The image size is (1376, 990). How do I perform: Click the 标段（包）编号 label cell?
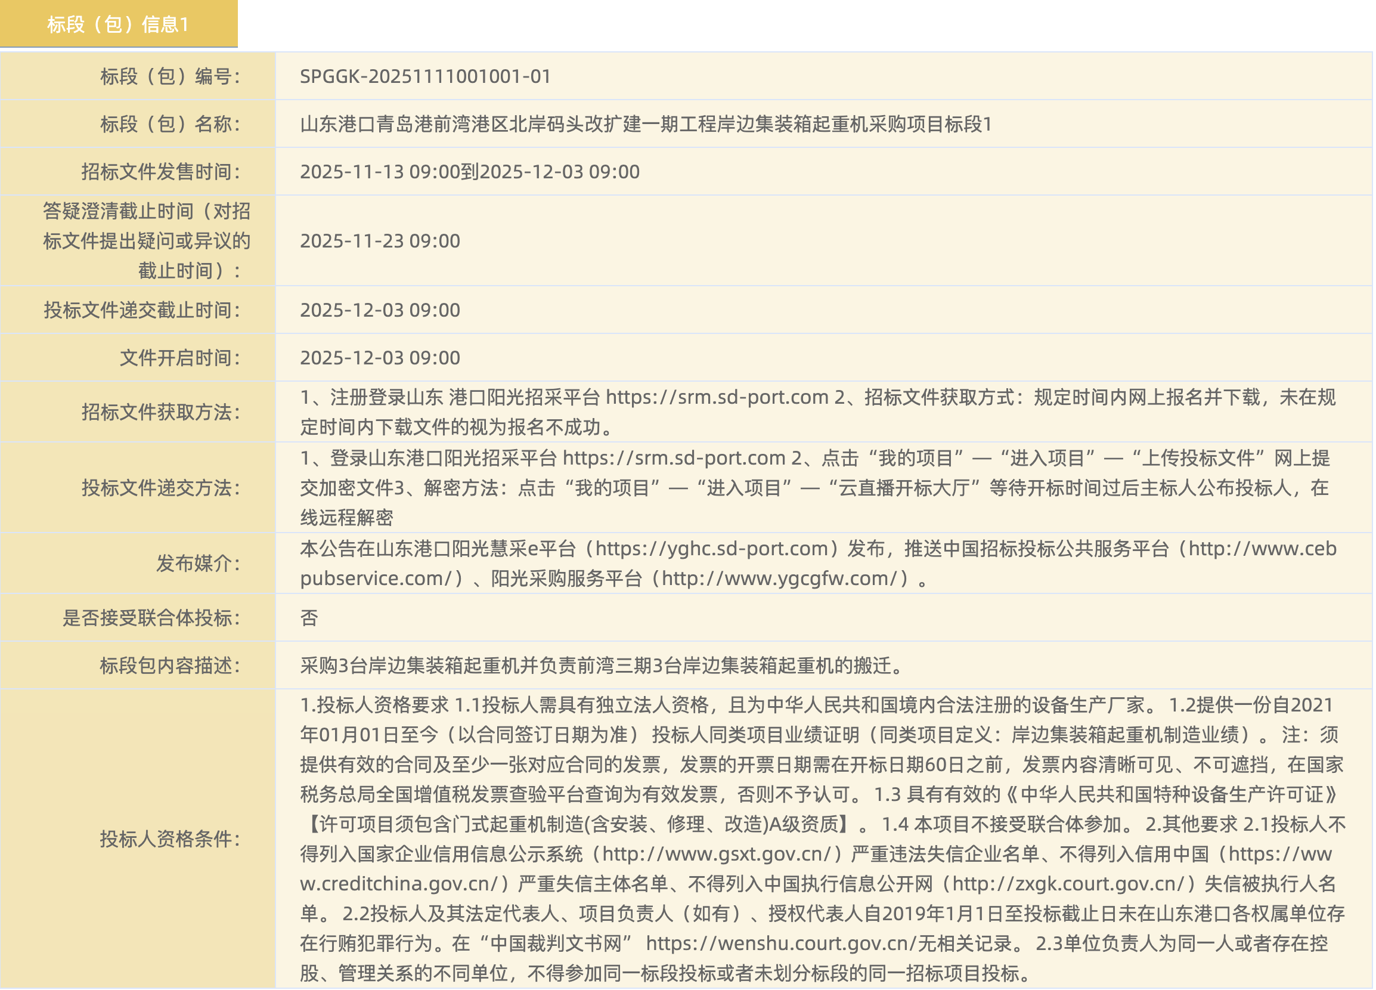pos(170,76)
